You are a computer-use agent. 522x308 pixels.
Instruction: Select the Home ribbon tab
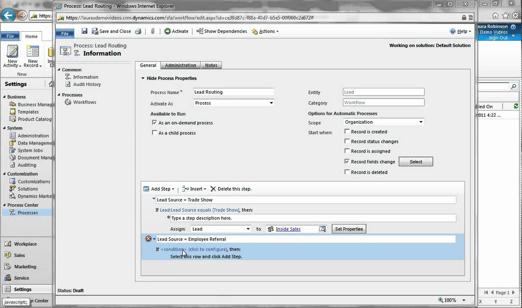click(31, 36)
